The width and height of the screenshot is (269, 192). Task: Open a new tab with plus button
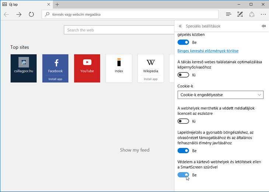click(57, 4)
